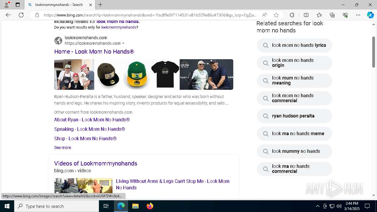The height and width of the screenshot is (212, 377).
Task: Reload the page with Refresh icon
Action: (21, 15)
